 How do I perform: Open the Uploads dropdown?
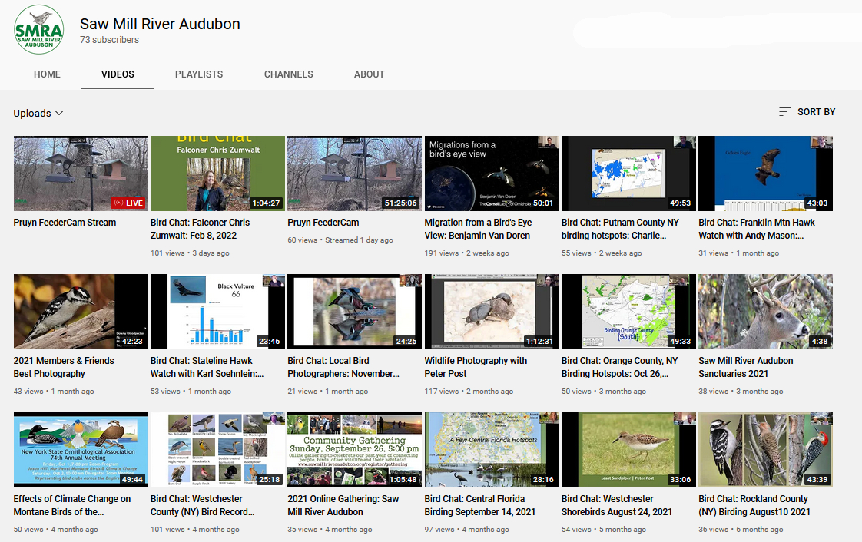[x=38, y=113]
